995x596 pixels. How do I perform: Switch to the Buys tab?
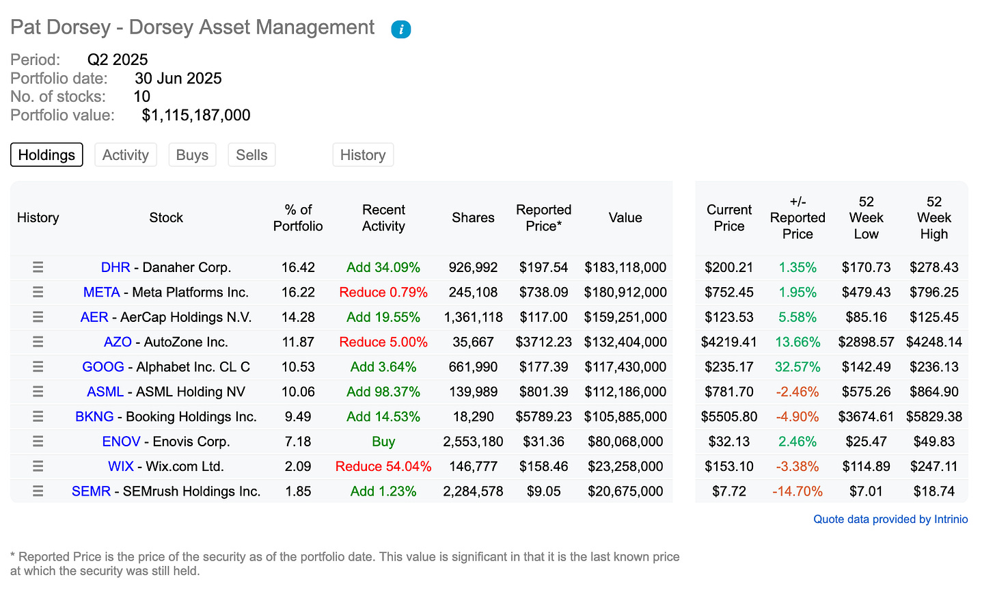(192, 154)
